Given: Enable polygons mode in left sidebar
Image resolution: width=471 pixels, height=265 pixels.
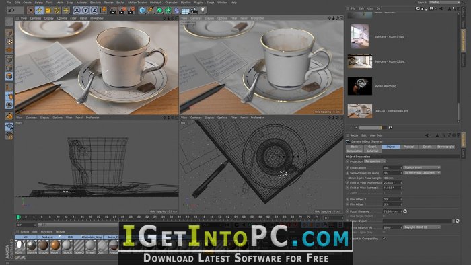Looking at the screenshot, I should [9, 77].
